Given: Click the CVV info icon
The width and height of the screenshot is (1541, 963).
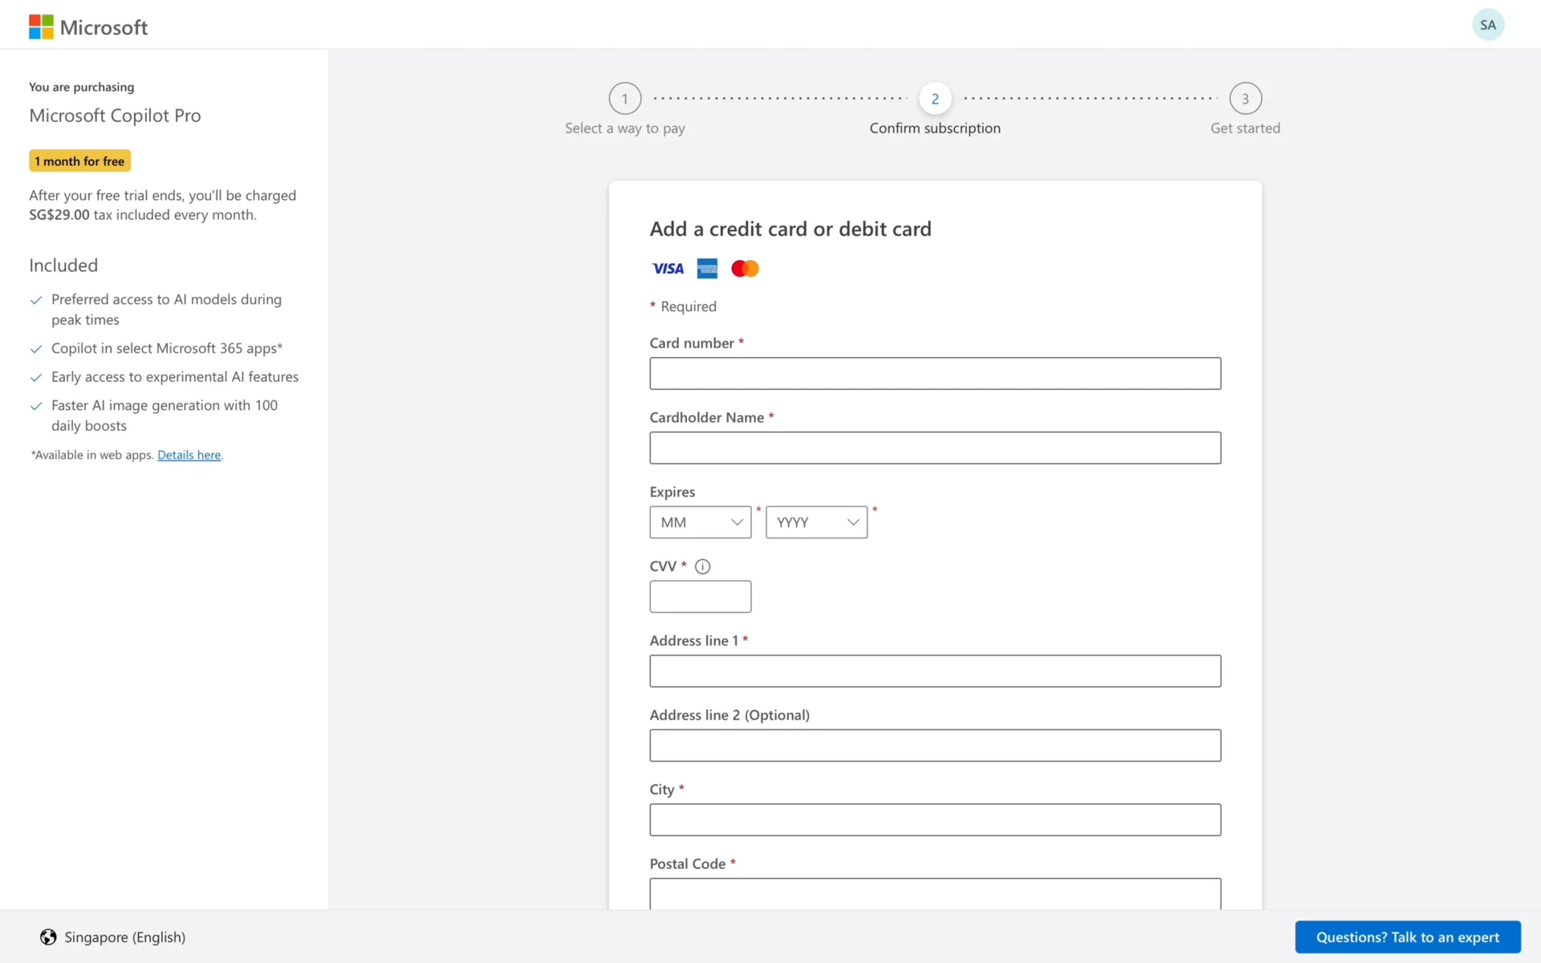Looking at the screenshot, I should click(x=702, y=567).
